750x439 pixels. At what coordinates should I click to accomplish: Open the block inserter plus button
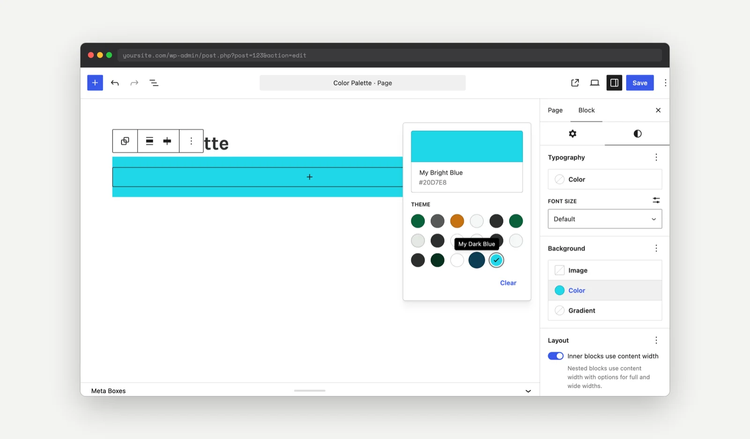click(95, 83)
